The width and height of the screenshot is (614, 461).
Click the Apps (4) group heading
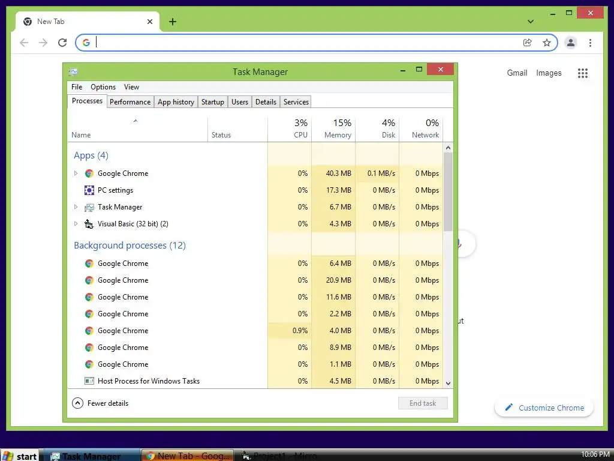[x=91, y=155]
